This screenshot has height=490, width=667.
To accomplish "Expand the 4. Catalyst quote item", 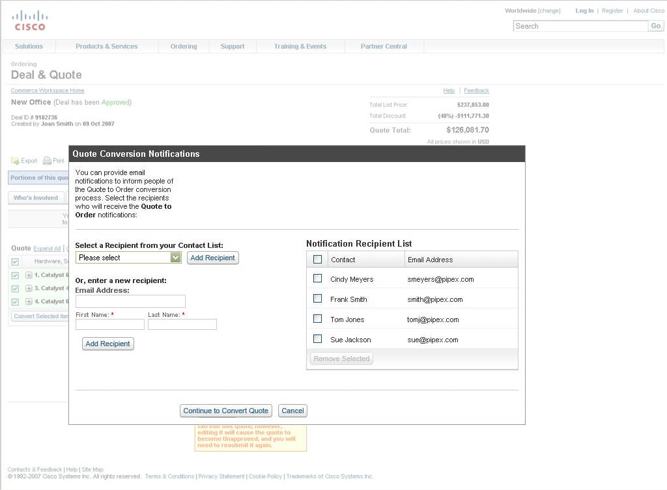I will point(29,301).
